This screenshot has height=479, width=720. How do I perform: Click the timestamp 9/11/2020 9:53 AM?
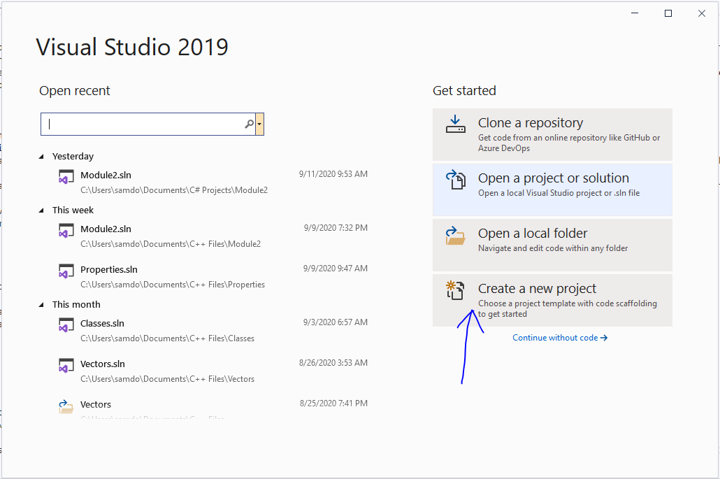pyautogui.click(x=333, y=174)
